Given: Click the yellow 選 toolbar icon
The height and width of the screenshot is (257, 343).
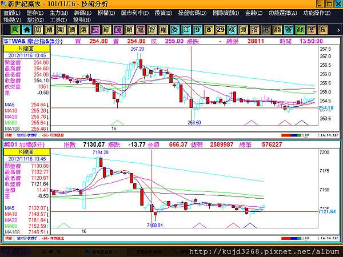Looking at the screenshot, I should 83,30.
